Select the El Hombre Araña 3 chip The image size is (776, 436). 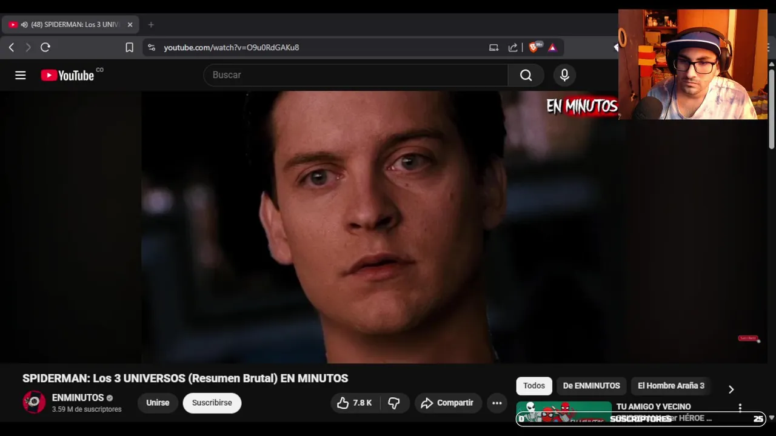671,386
